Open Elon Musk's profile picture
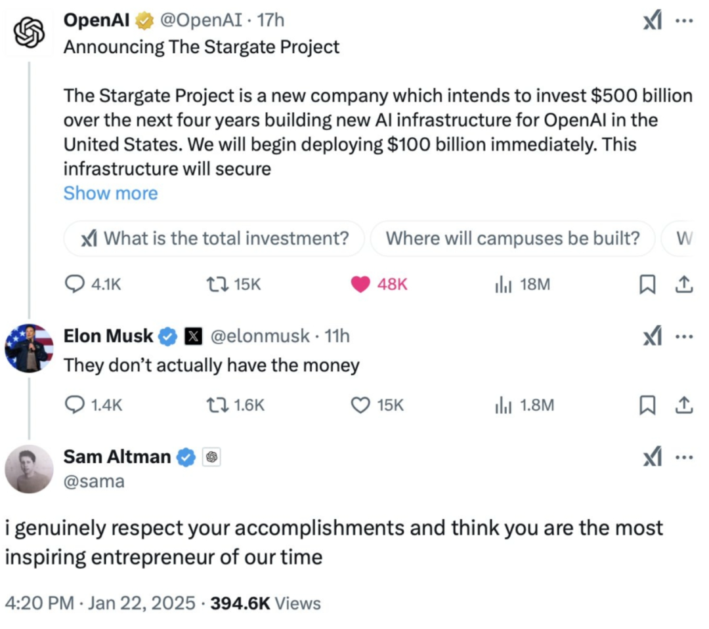This screenshot has width=709, height=629. (30, 348)
